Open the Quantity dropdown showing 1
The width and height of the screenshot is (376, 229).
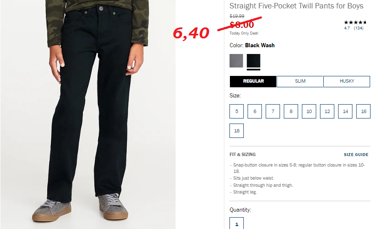click(x=237, y=223)
